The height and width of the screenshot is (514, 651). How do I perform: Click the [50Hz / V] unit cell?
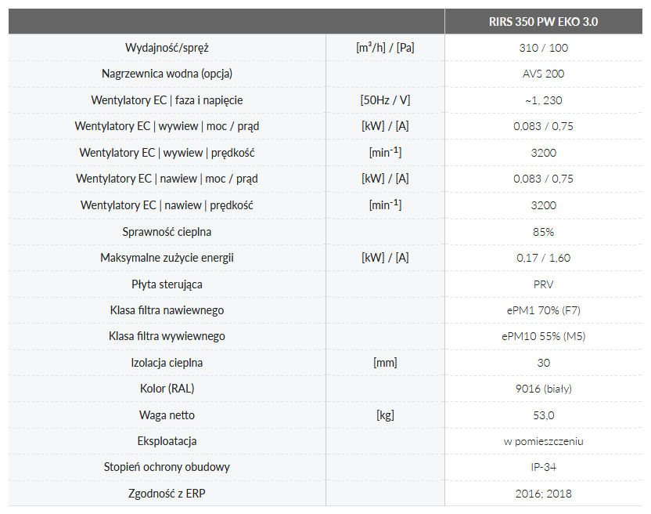click(x=385, y=100)
